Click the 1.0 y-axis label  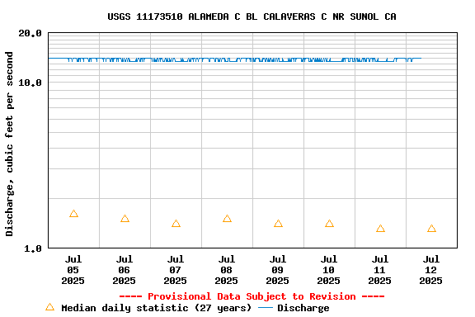pos(33,248)
